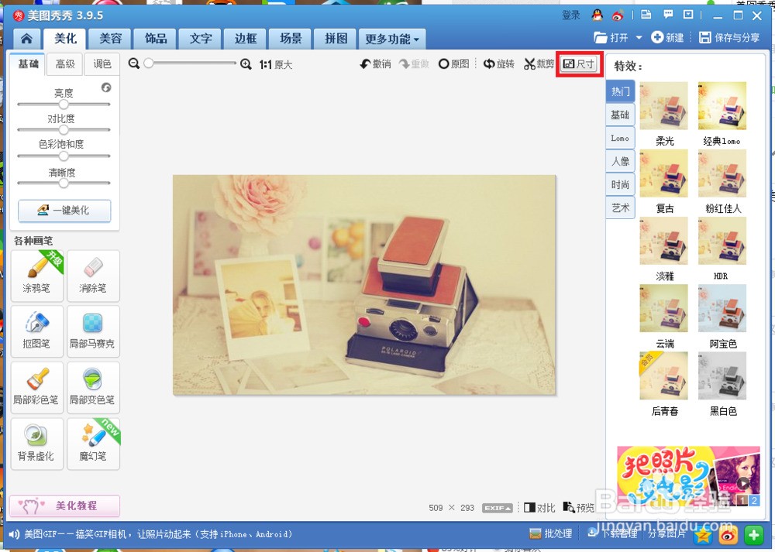Expand the arrow beside 打开

pos(639,37)
